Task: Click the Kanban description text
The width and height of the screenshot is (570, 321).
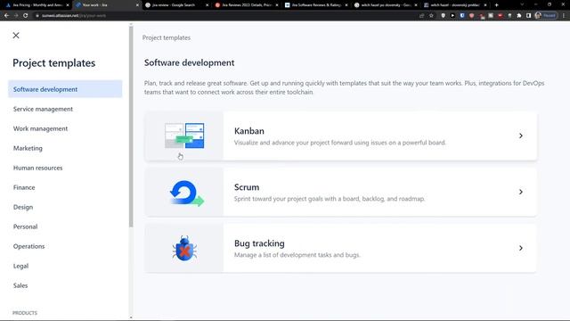Action: pyautogui.click(x=340, y=143)
